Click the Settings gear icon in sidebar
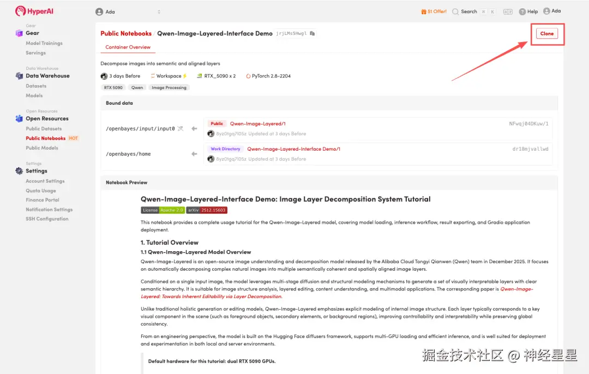 point(19,171)
